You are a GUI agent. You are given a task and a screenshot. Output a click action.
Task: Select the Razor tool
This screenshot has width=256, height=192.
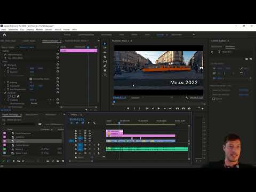(x=105, y=57)
